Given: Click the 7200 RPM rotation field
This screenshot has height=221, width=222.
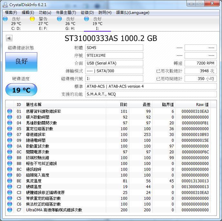Looking at the screenshot, I should [x=201, y=63].
